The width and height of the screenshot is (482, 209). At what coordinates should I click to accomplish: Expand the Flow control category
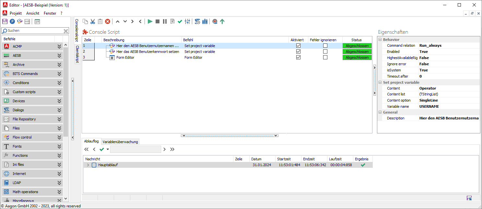coord(59,137)
